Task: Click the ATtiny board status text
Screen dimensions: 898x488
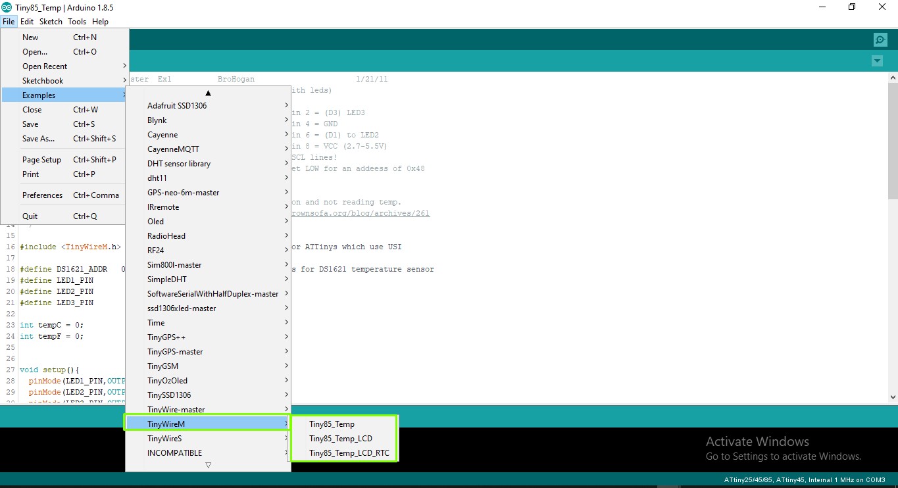Action: click(x=805, y=479)
